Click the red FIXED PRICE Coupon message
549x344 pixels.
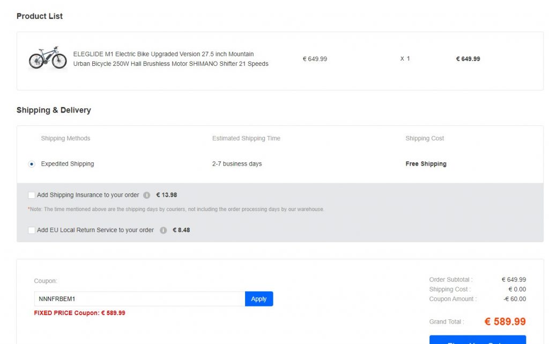point(79,313)
